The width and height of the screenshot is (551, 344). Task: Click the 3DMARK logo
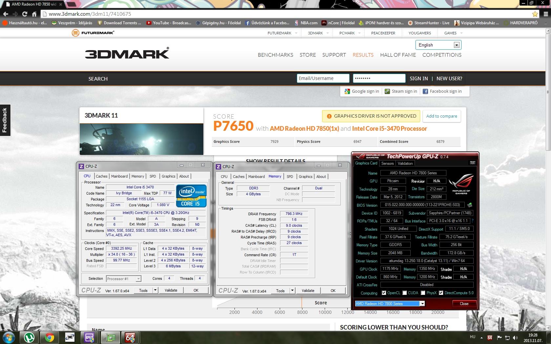click(x=127, y=53)
